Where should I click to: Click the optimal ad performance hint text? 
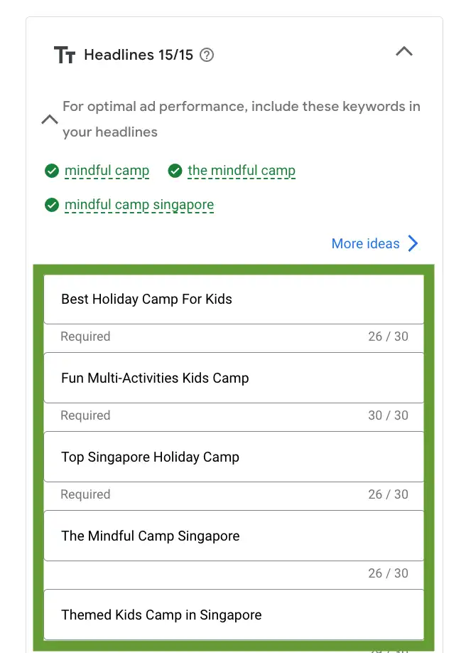(x=242, y=119)
